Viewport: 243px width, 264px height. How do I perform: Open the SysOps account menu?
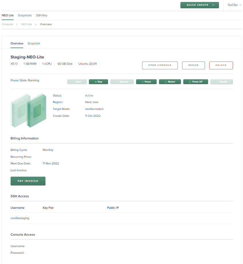pyautogui.click(x=234, y=5)
